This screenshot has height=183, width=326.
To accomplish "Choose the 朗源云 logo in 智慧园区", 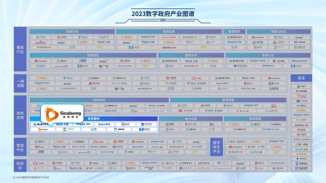I will click(x=41, y=66).
